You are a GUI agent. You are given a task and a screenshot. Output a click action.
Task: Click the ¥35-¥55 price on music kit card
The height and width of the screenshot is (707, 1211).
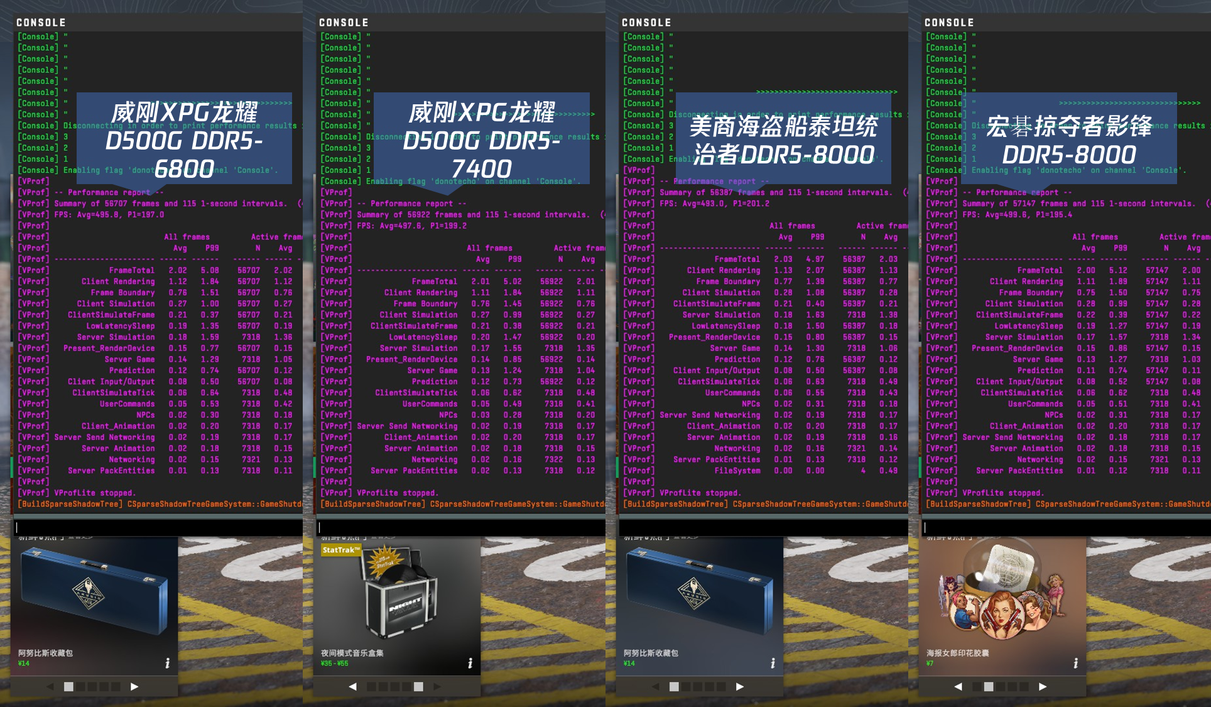tap(335, 663)
